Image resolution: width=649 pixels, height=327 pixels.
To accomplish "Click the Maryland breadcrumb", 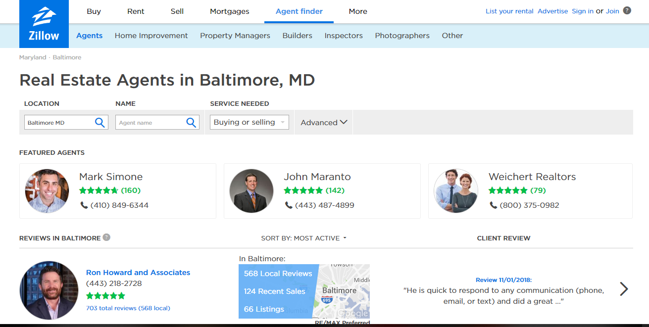I will point(33,57).
